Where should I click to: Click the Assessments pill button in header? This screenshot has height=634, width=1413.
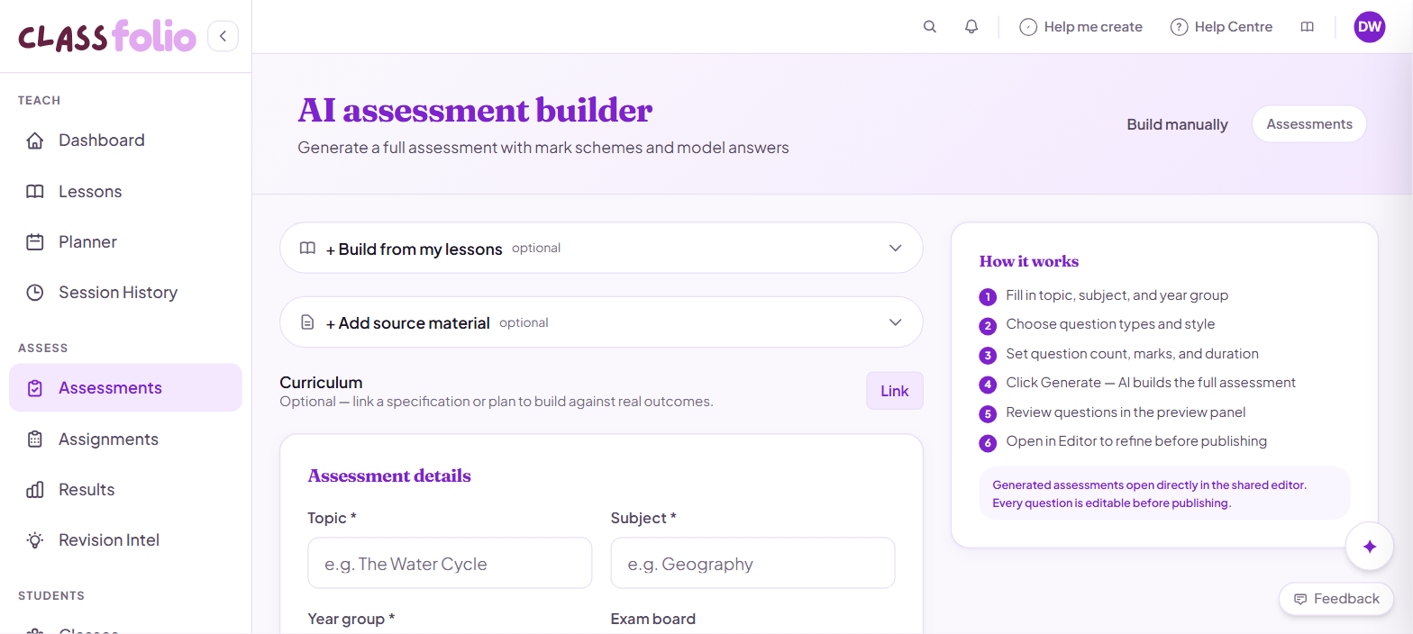pyautogui.click(x=1309, y=124)
